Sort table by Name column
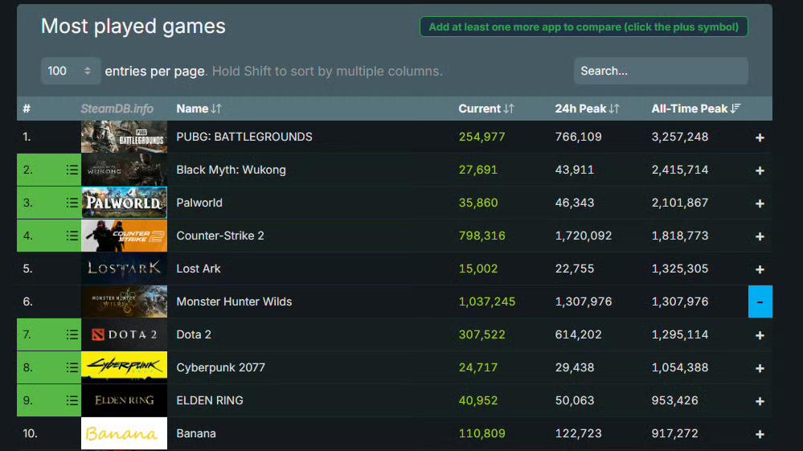Viewport: 803px width, 451px height. click(x=199, y=109)
